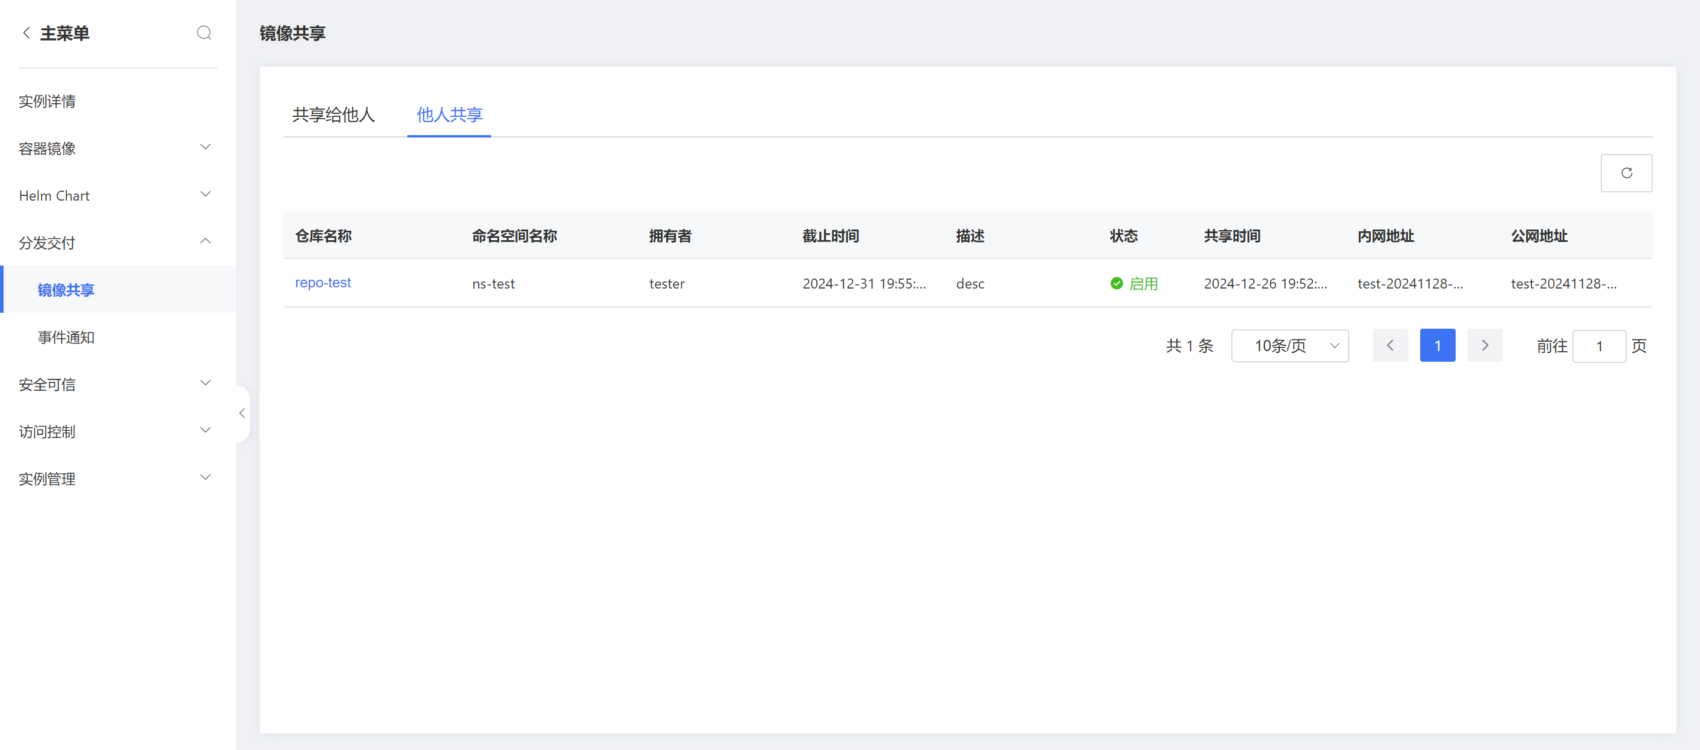Image resolution: width=1700 pixels, height=750 pixels.
Task: Switch to the 共享给他人 tab
Action: click(x=334, y=115)
